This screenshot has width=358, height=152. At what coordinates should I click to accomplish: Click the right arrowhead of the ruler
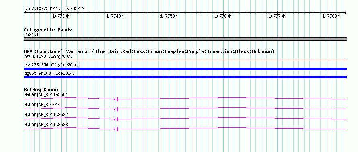(346, 12)
